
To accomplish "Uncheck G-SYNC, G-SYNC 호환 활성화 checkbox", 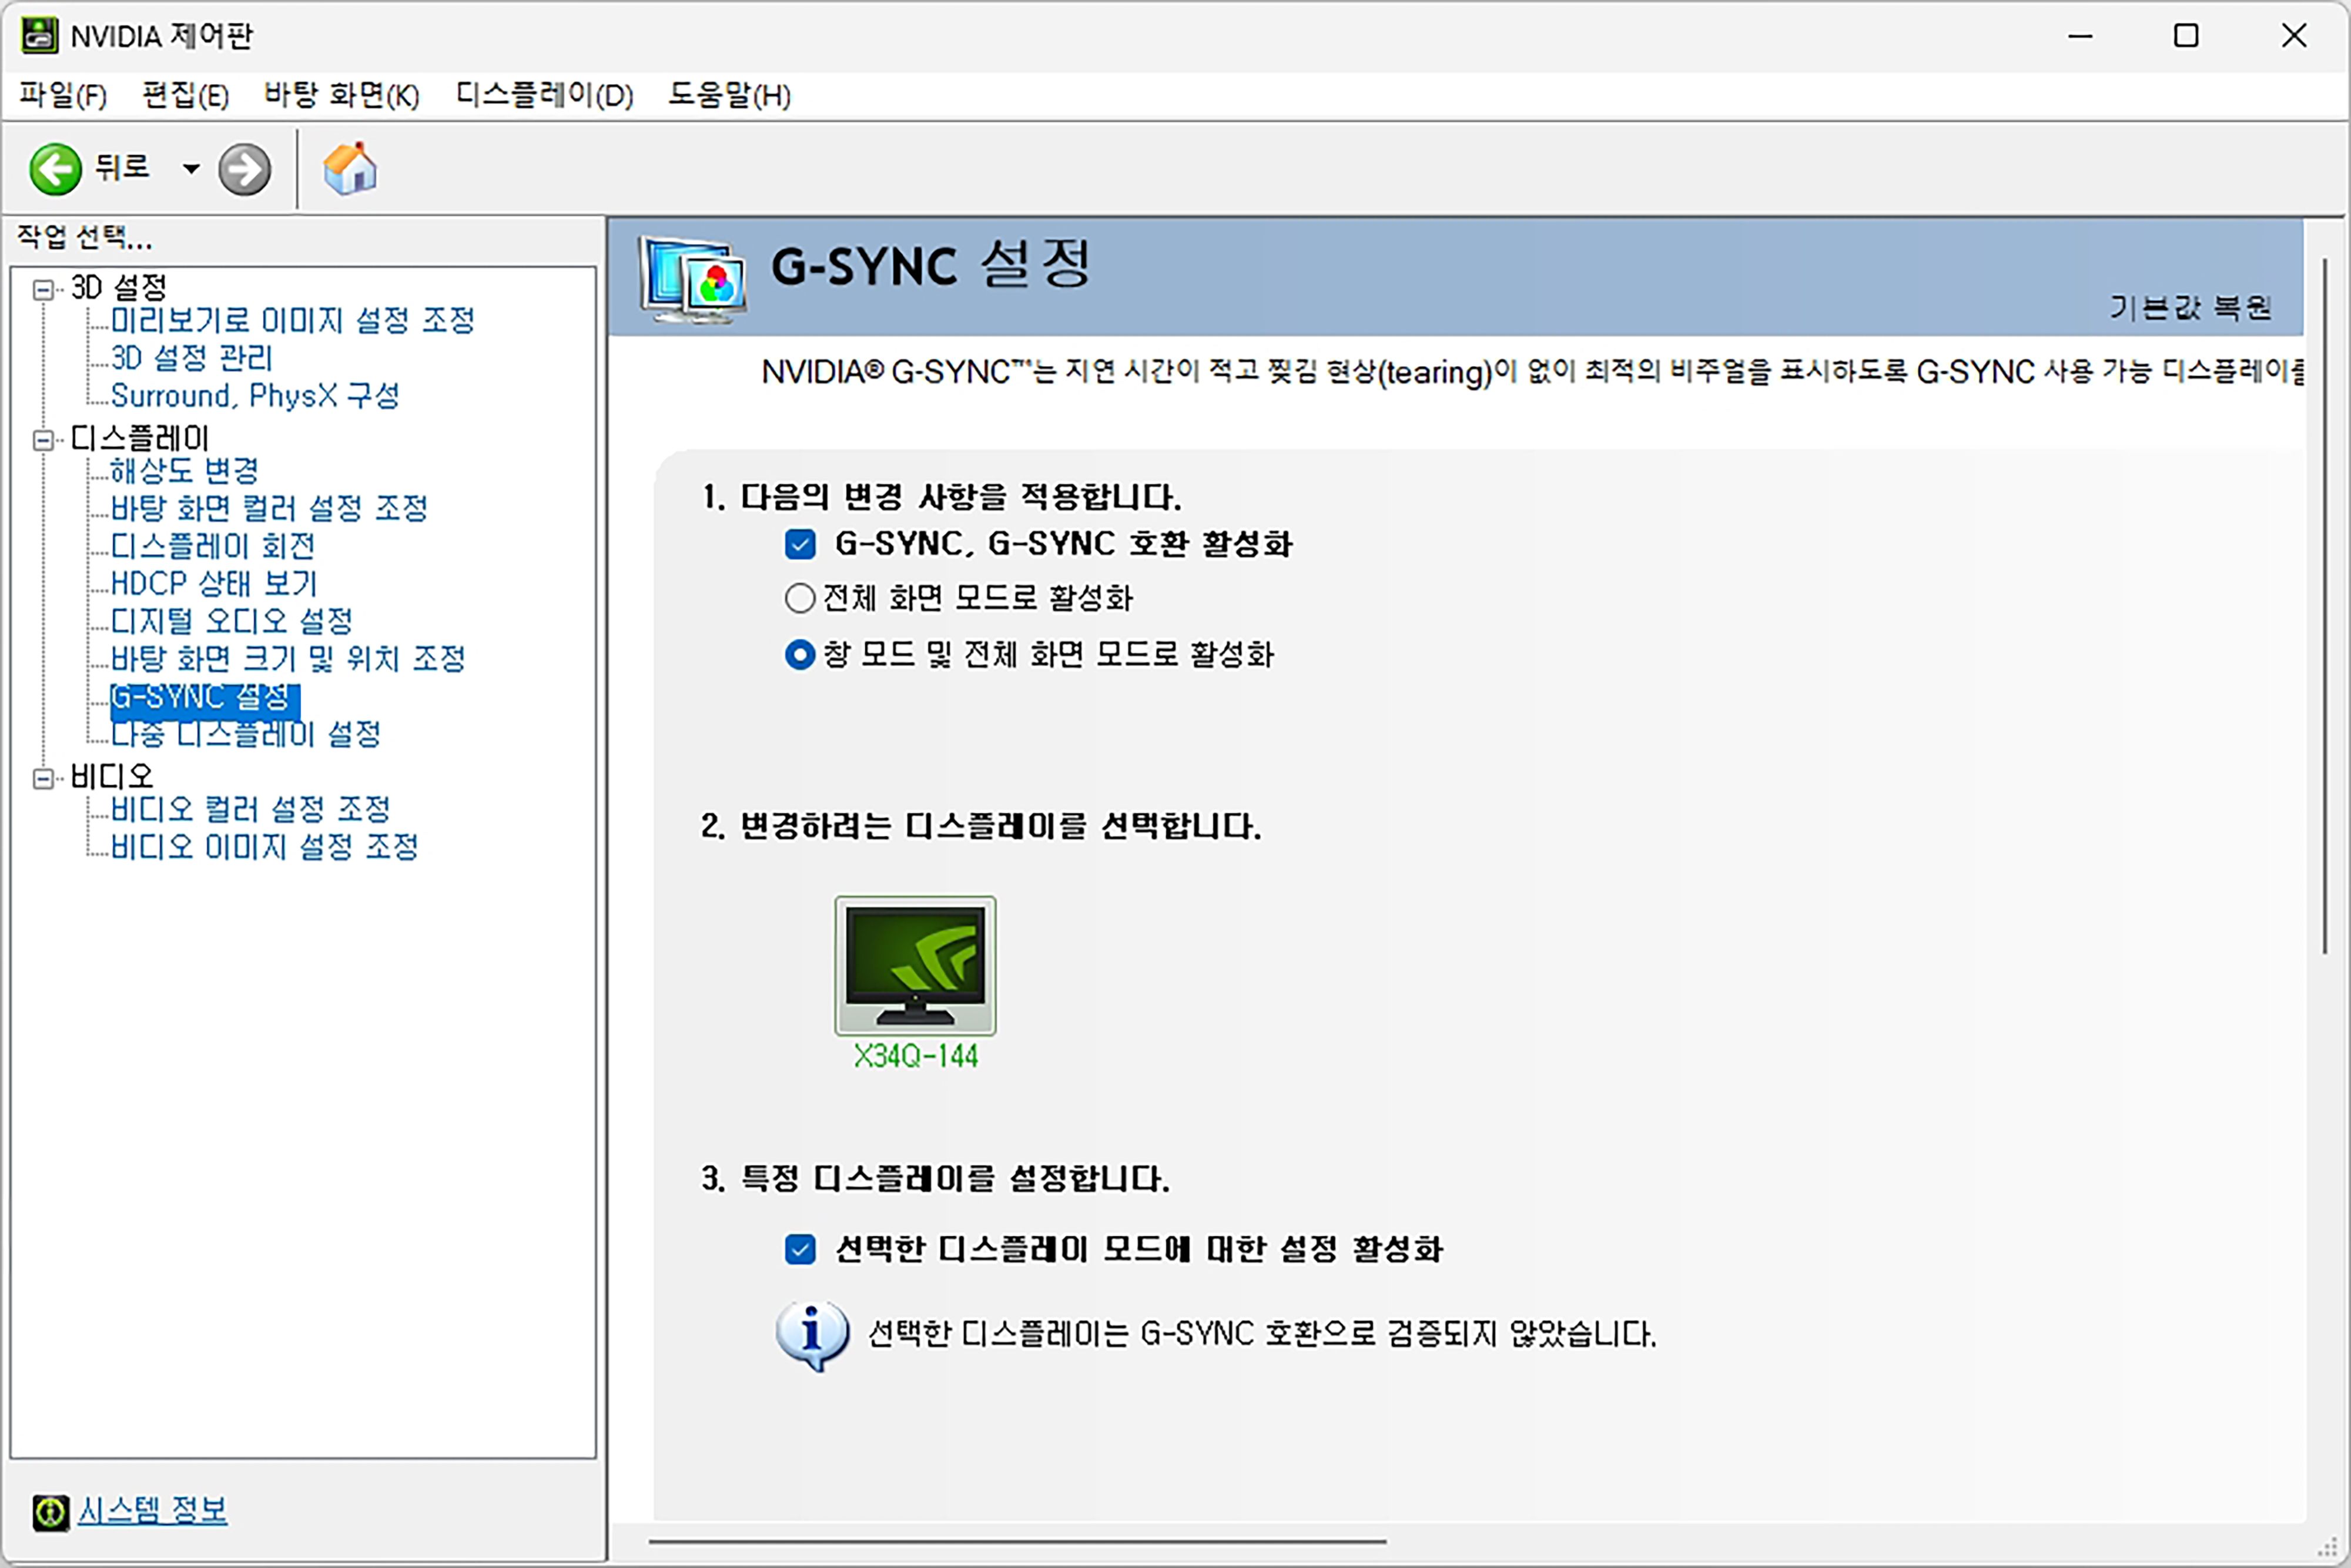I will [x=799, y=544].
